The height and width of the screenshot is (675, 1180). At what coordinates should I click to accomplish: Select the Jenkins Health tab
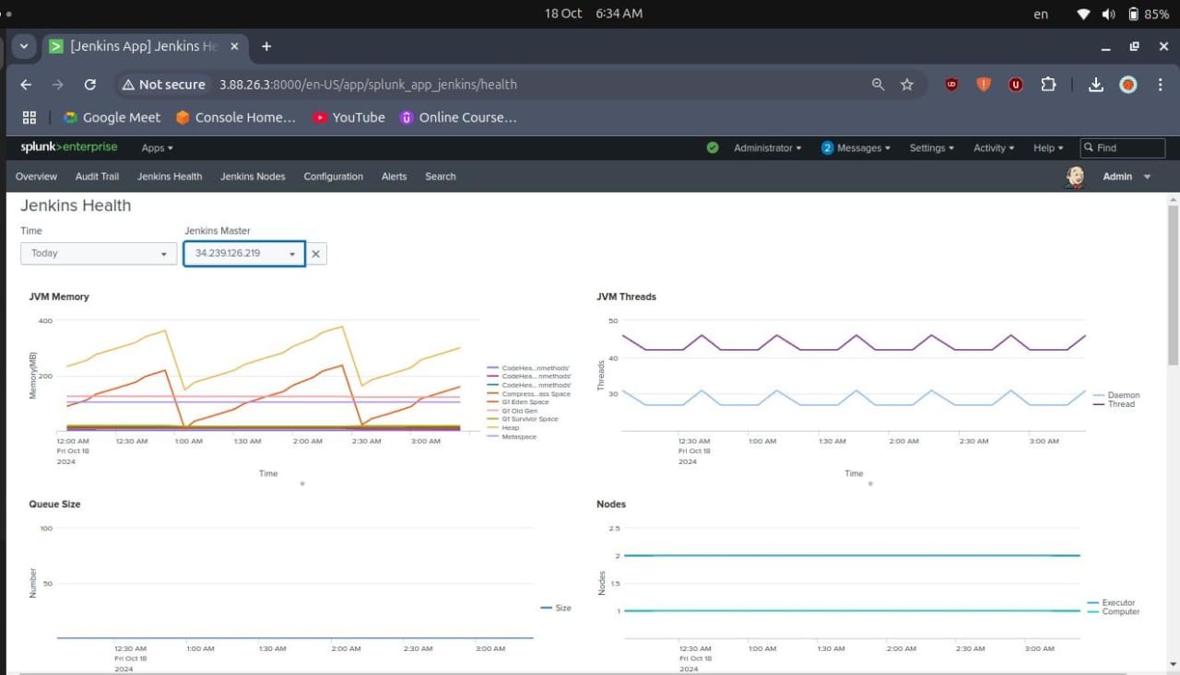170,177
